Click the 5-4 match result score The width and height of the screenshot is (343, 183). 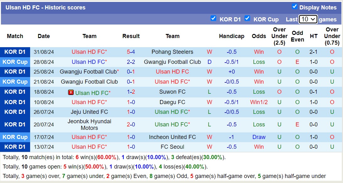click(x=131, y=52)
